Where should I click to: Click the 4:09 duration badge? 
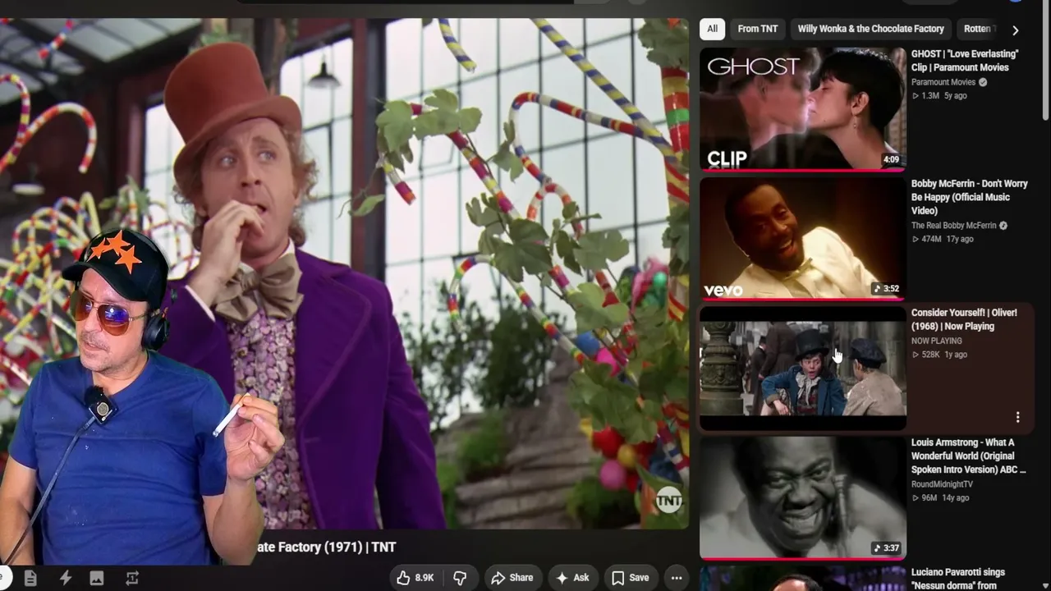pos(891,159)
